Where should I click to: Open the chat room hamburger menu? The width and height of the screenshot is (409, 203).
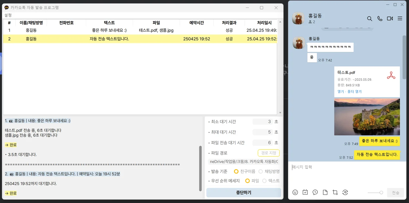click(400, 19)
